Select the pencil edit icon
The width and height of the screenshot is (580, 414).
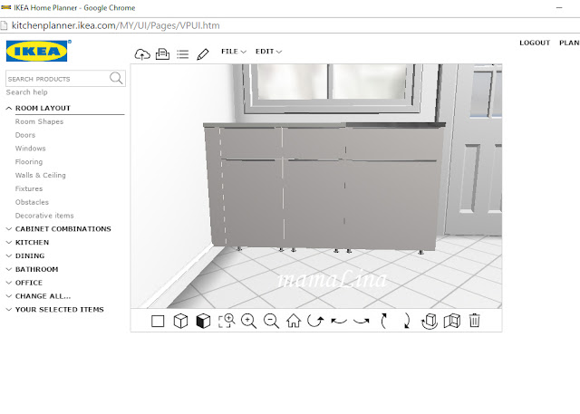[x=203, y=54]
